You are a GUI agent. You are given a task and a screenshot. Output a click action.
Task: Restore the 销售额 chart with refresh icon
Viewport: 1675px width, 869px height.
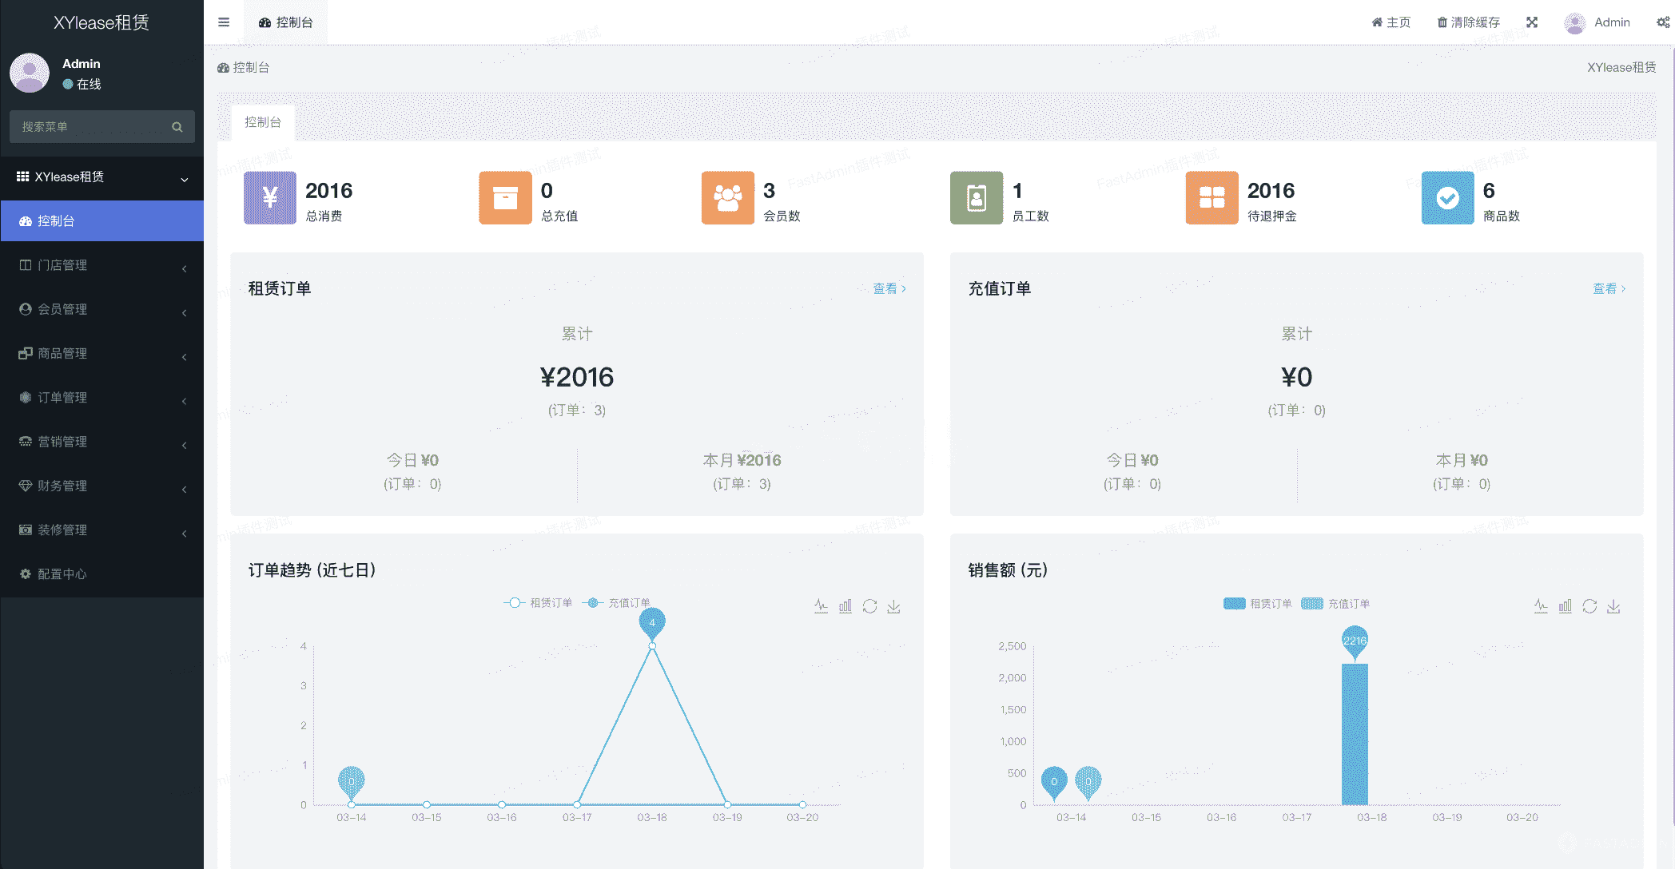tap(1589, 606)
